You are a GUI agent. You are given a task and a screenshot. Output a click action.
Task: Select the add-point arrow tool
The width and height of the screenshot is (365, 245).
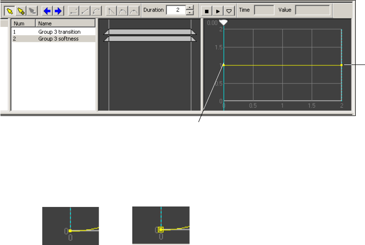point(21,11)
